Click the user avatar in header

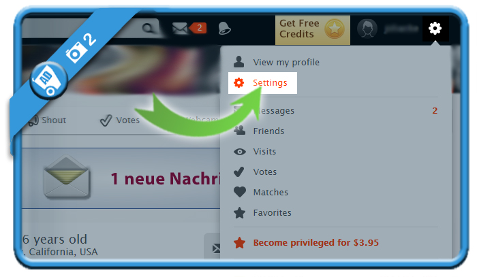[x=367, y=29]
